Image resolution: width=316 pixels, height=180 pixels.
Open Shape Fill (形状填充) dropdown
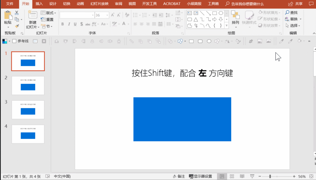point(269,13)
